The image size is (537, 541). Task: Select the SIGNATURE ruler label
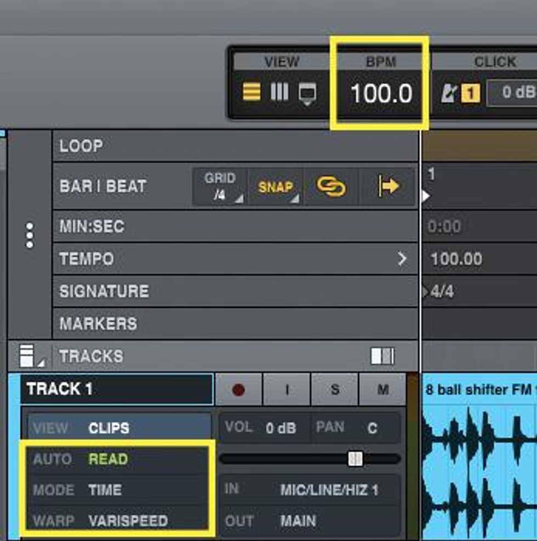click(104, 291)
